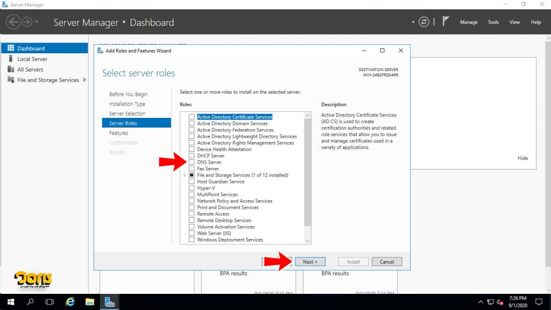Toggle File and Storage Services role checkbox
Screen dimensions: 551x310
[192, 175]
